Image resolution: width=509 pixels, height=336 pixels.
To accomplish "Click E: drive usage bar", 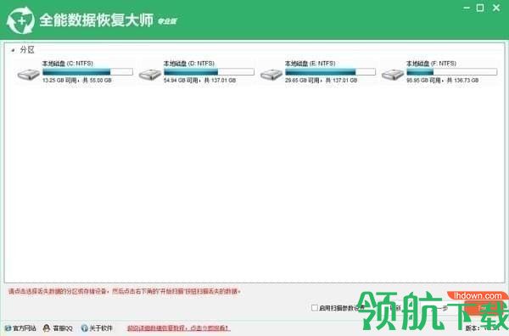I will pyautogui.click(x=331, y=71).
